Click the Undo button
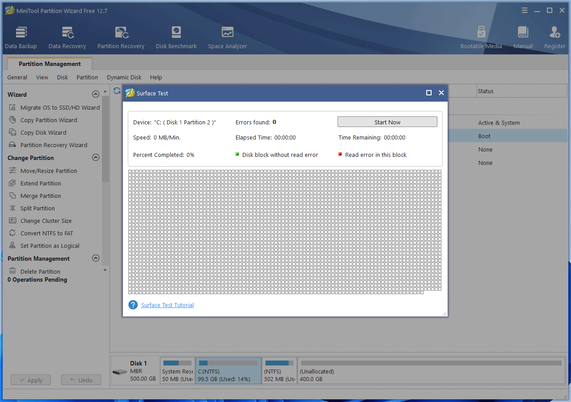 tap(81, 380)
